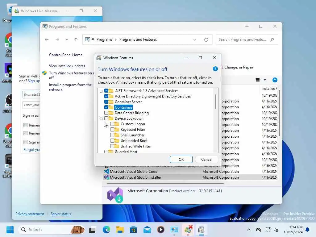Uncheck the Container Server feature

click(x=106, y=102)
